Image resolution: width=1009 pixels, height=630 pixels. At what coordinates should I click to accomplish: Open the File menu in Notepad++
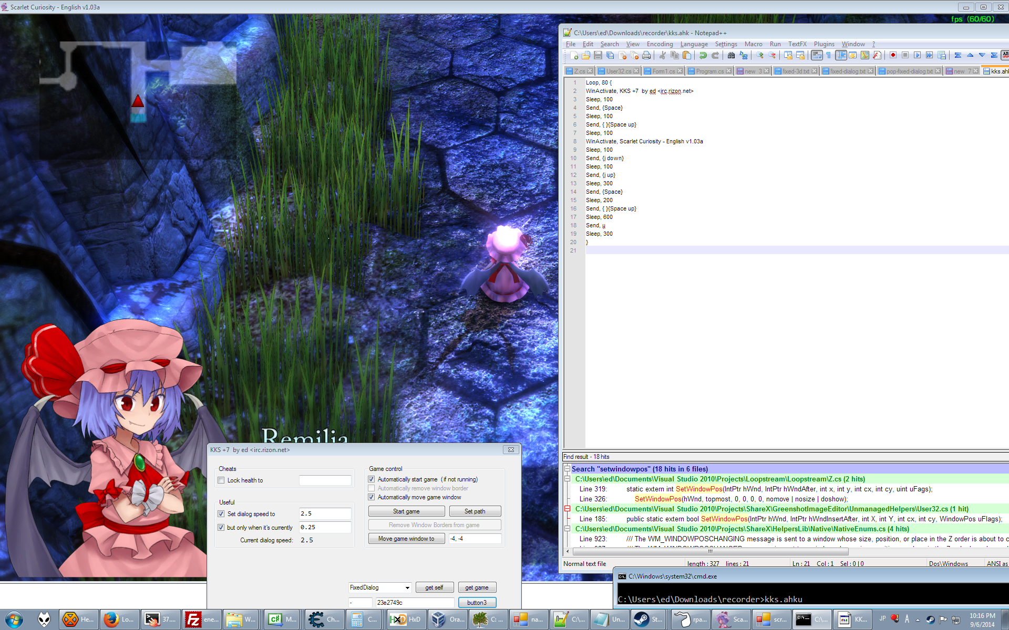coord(571,44)
